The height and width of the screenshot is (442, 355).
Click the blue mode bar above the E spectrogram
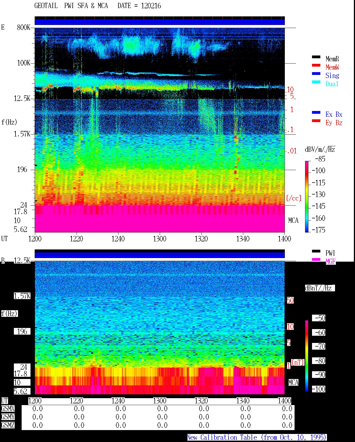point(160,22)
